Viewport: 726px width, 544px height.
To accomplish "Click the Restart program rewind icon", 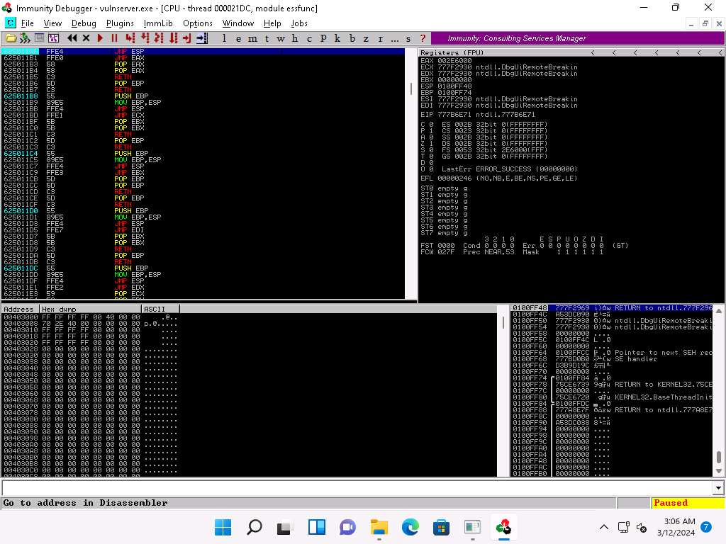I will click(x=72, y=38).
